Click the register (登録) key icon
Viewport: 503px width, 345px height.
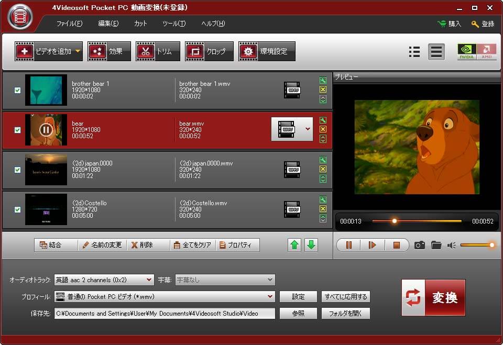pyautogui.click(x=475, y=24)
